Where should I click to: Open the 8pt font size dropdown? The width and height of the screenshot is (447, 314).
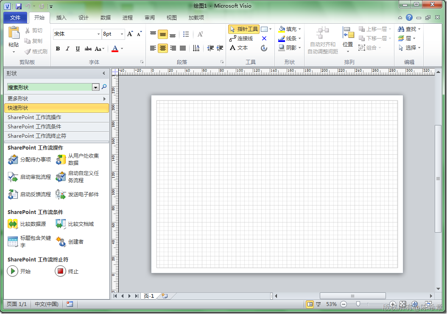coord(122,34)
